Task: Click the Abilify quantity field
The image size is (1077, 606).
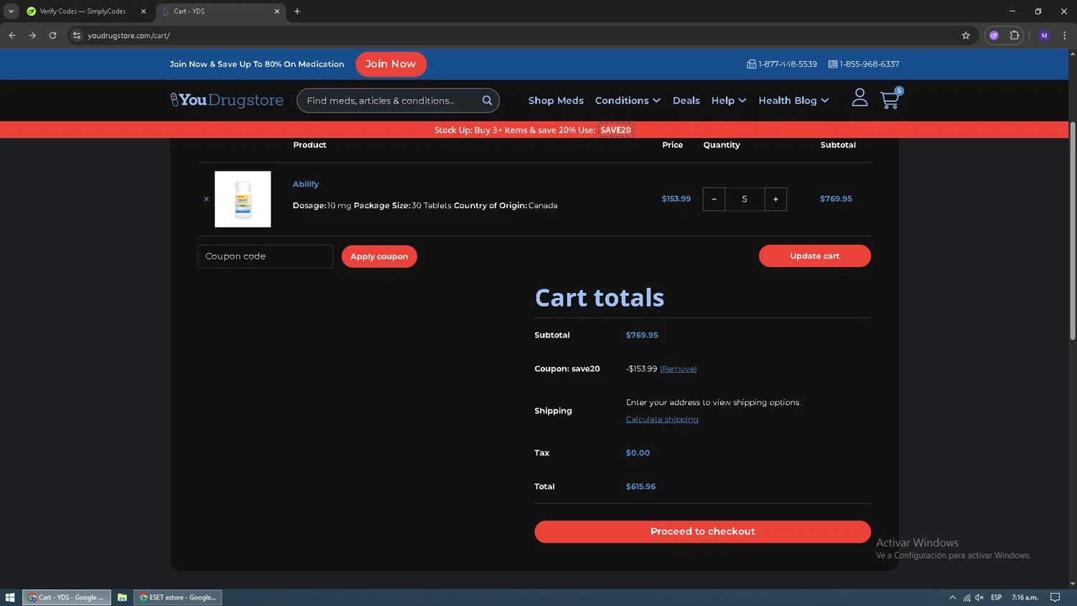Action: click(x=745, y=199)
